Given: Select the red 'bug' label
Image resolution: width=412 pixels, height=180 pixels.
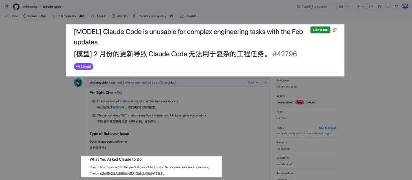Looking at the screenshot, I should click(299, 102).
